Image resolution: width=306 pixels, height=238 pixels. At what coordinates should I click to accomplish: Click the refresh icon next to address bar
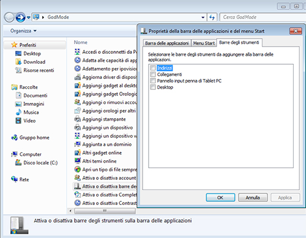[x=212, y=17]
